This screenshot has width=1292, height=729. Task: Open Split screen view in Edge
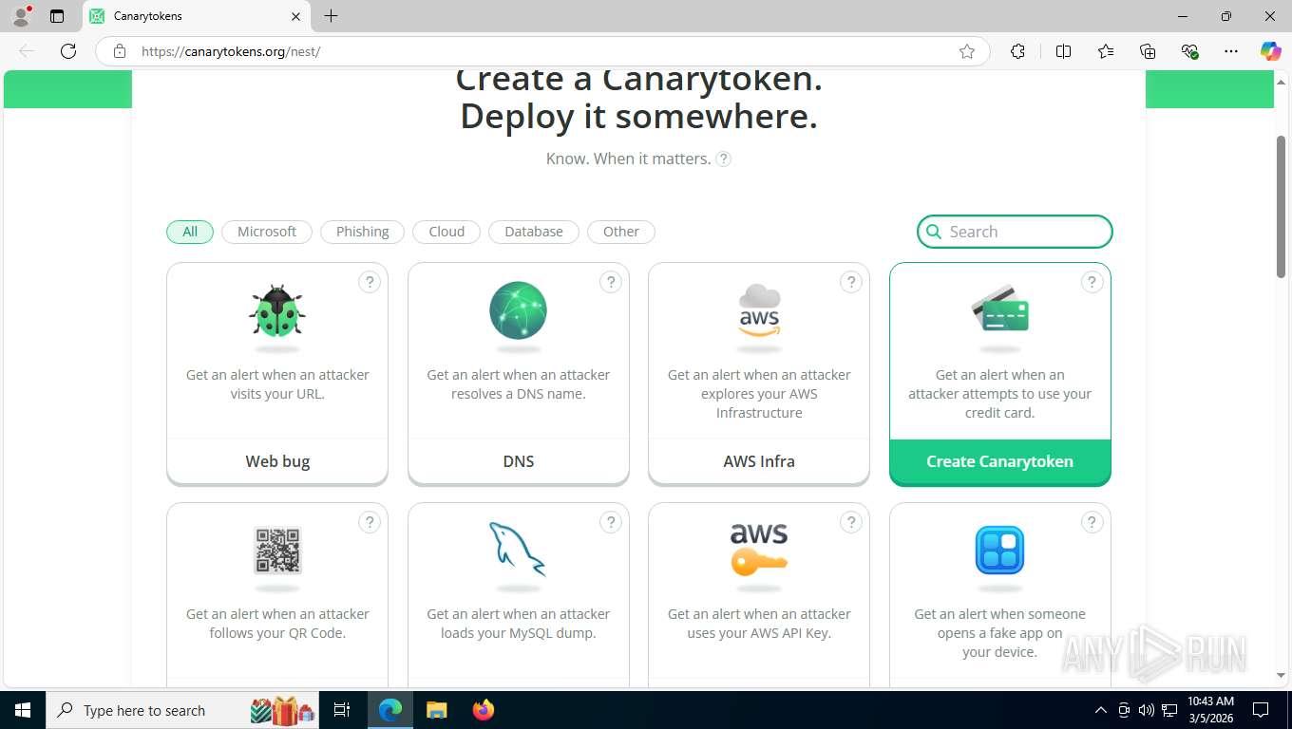pyautogui.click(x=1063, y=51)
